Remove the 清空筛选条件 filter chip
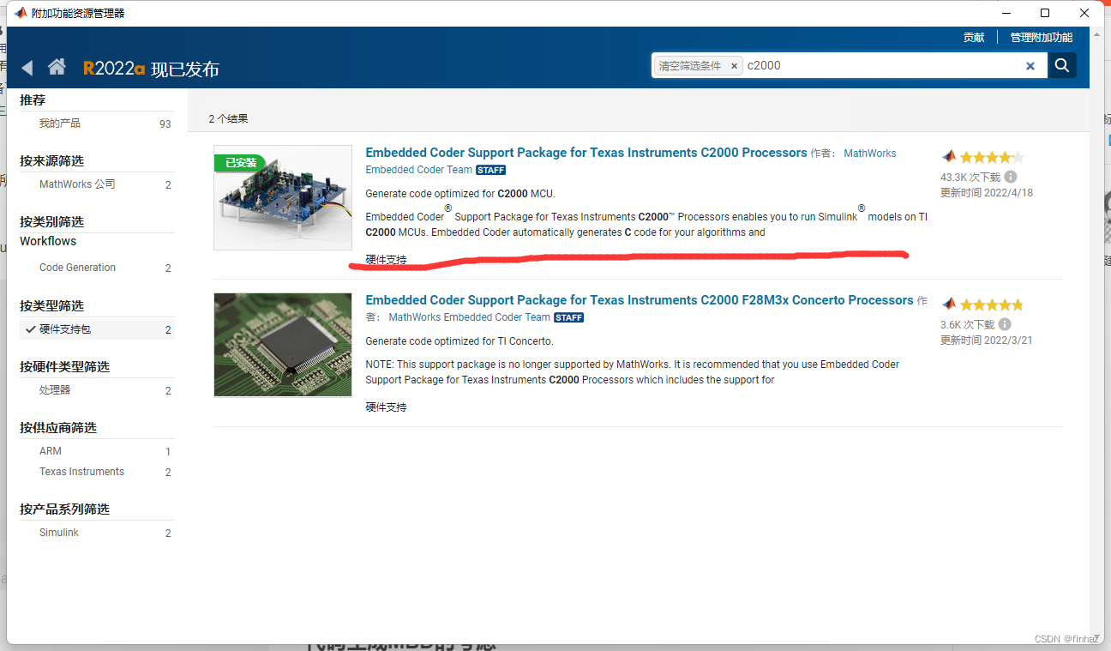The image size is (1111, 651). pos(734,66)
